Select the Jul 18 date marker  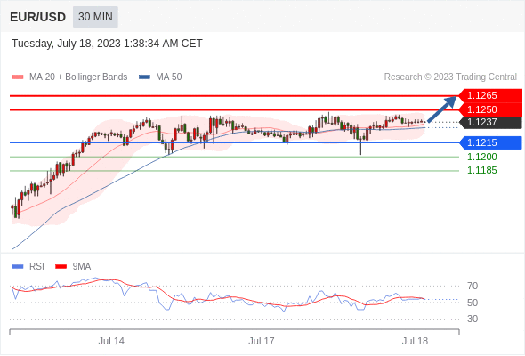(415, 341)
